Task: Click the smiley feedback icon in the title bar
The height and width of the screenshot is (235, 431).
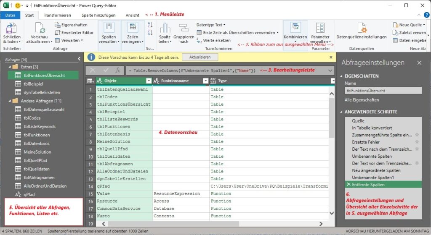Action: (x=18, y=5)
